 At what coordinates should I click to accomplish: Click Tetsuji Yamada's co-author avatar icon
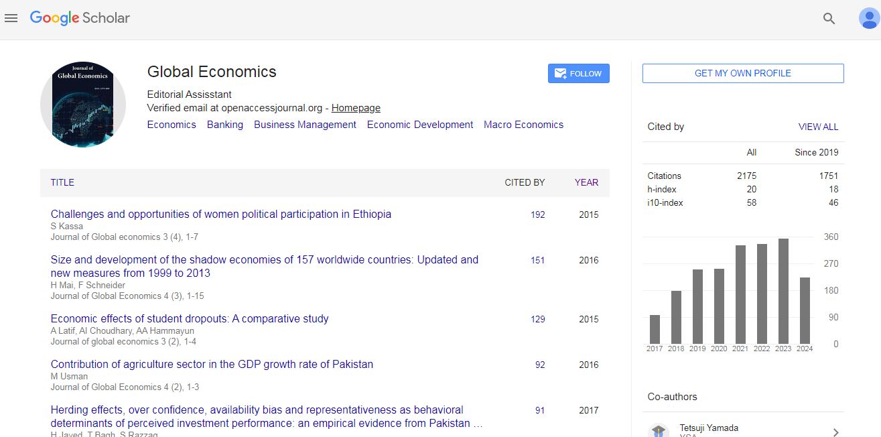(x=659, y=431)
